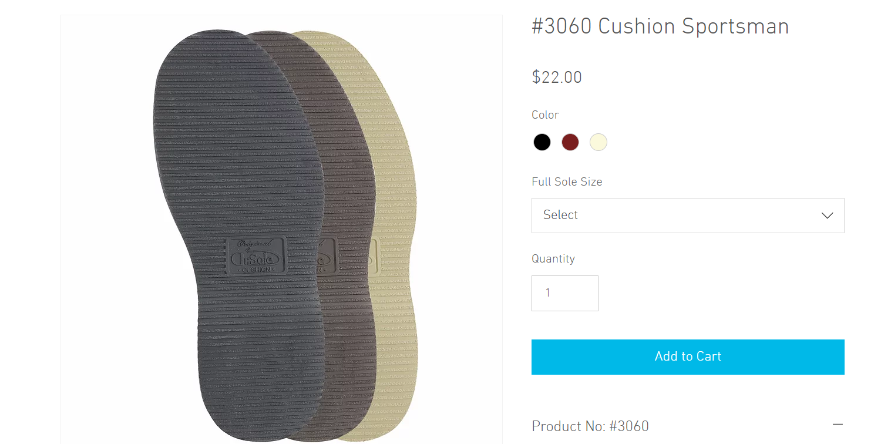Choose the dark red color option
881x444 pixels.
pyautogui.click(x=570, y=142)
